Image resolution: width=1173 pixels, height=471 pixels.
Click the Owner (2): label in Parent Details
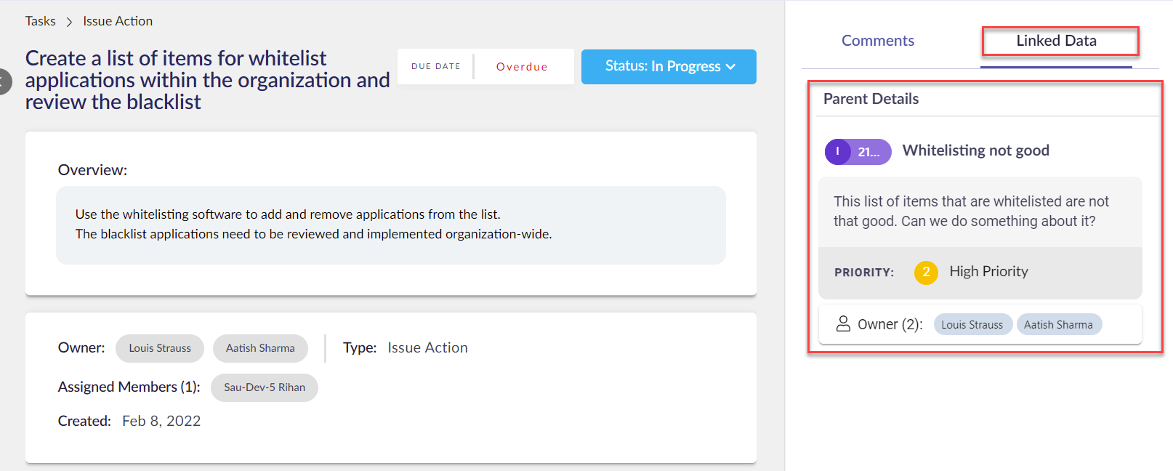click(890, 325)
